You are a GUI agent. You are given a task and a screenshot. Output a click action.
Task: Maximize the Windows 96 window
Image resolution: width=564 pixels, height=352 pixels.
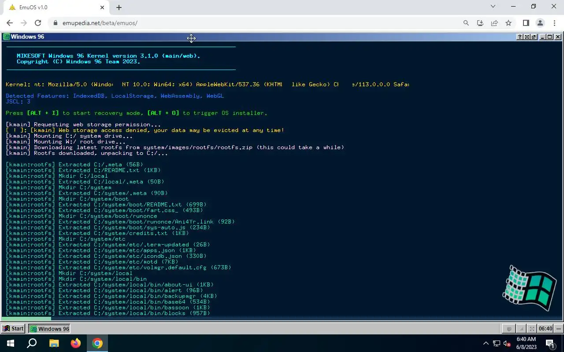pyautogui.click(x=550, y=37)
